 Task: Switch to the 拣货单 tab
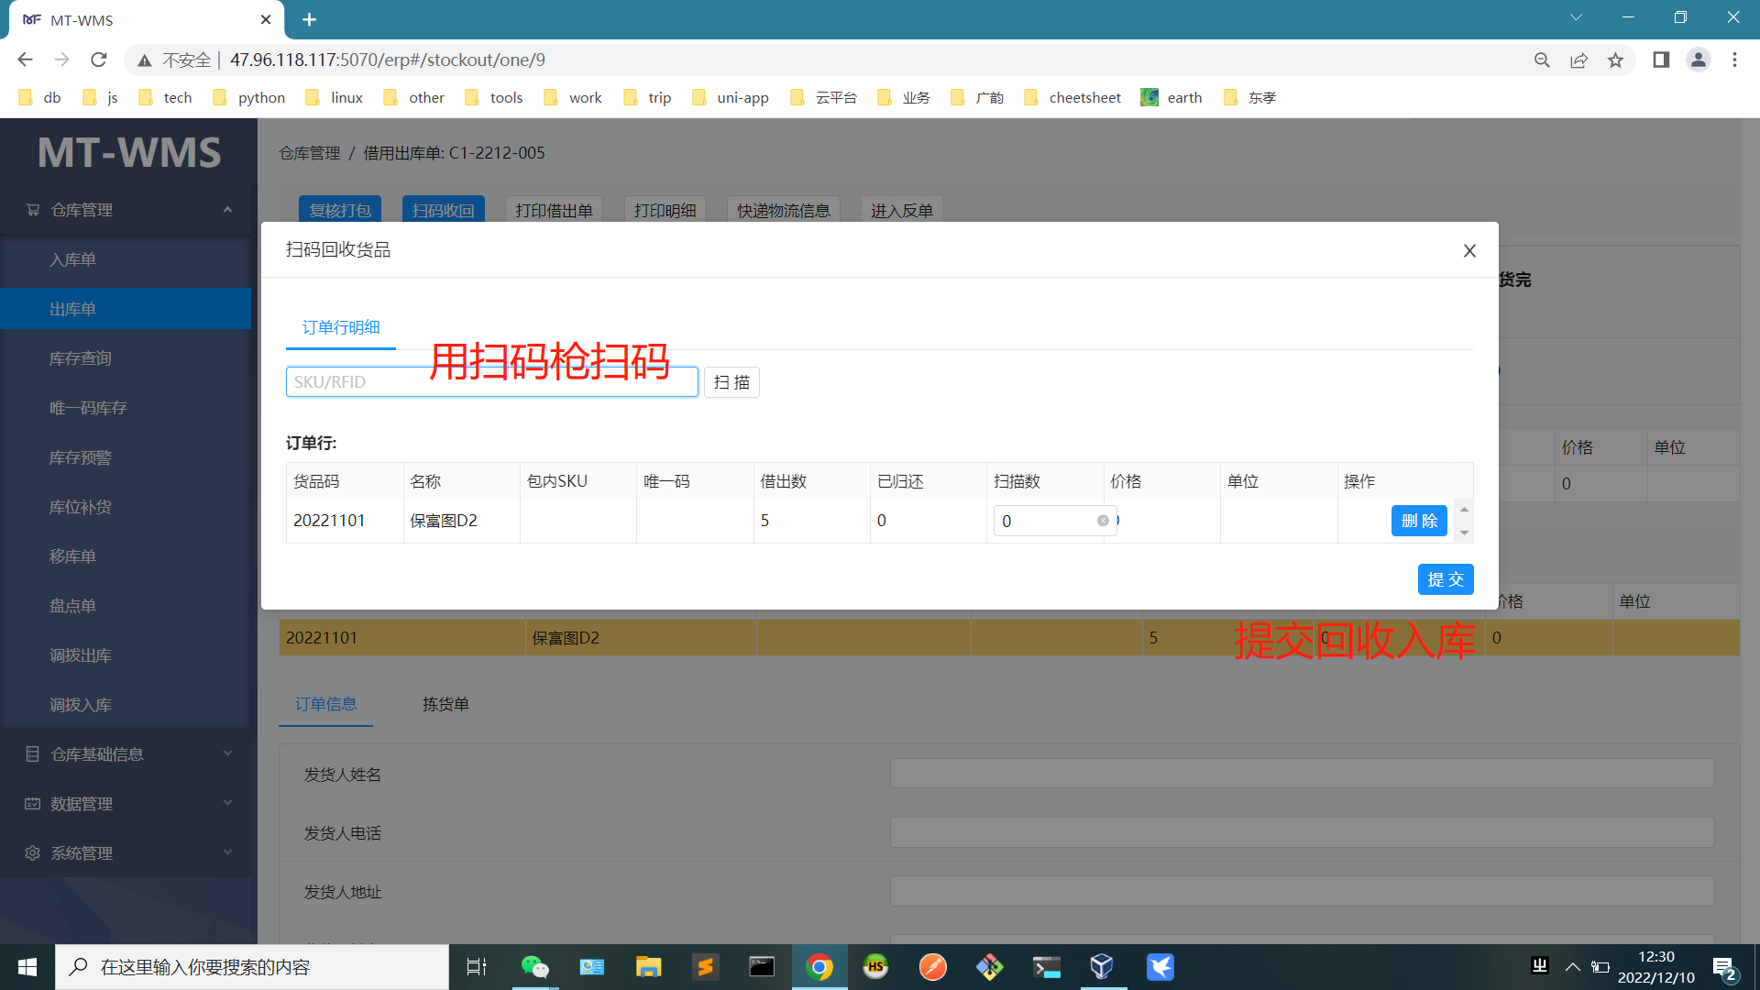tap(445, 704)
